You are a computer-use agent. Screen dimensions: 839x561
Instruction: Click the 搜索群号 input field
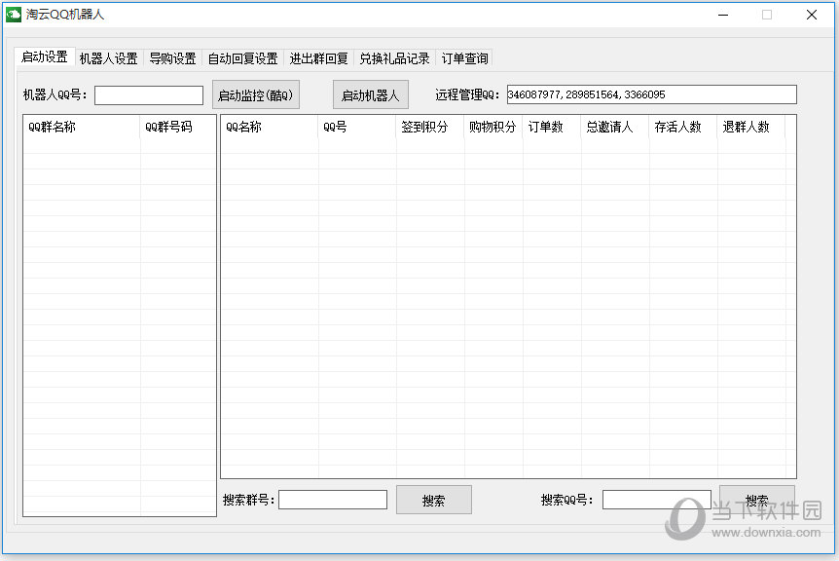(333, 500)
